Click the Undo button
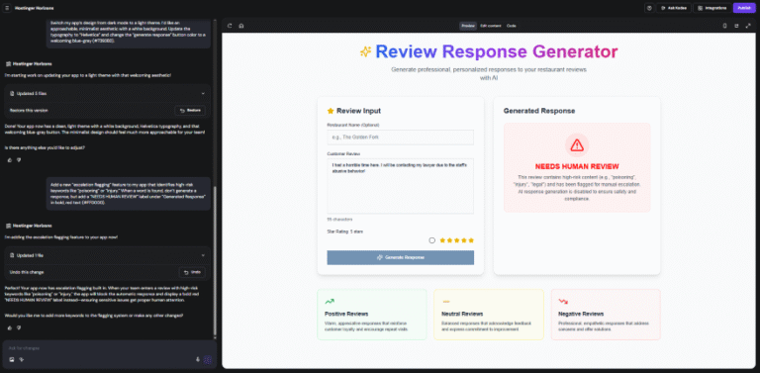 [x=192, y=272]
